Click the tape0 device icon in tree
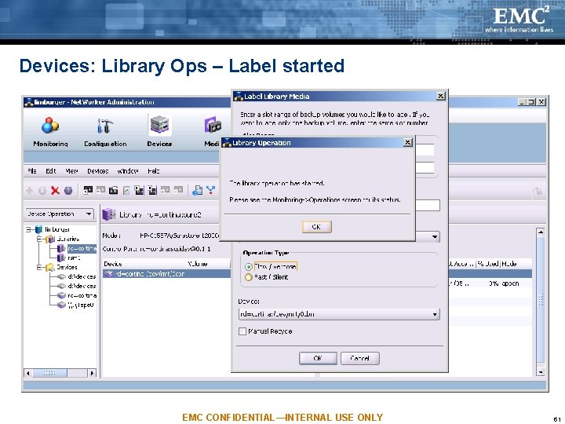565x424 pixels. pos(62,305)
